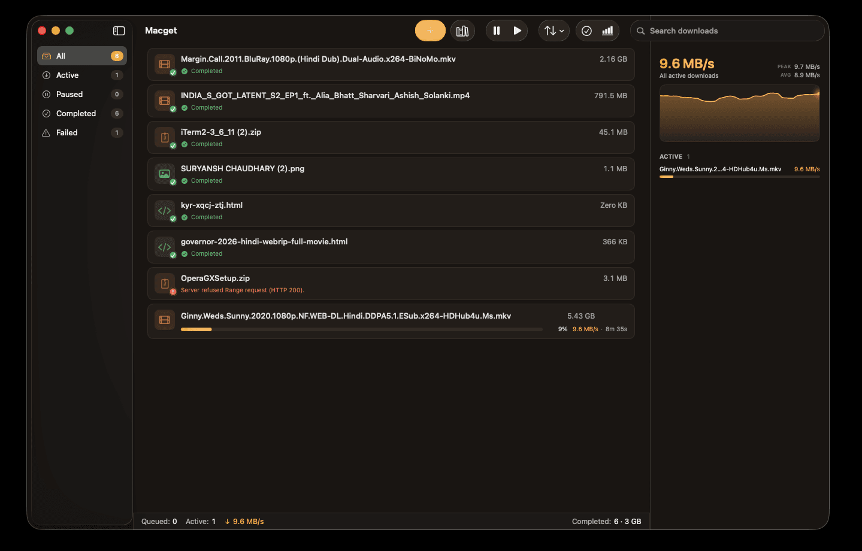Click the video file icon for Margin.Call
The image size is (862, 551).
tap(165, 64)
